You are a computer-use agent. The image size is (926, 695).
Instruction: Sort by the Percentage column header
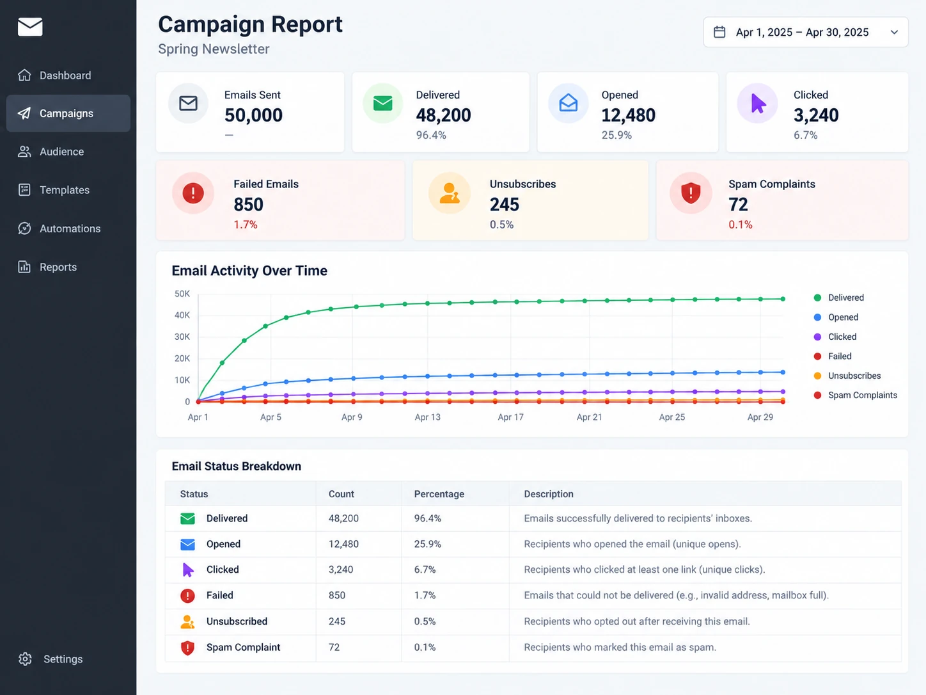coord(439,494)
